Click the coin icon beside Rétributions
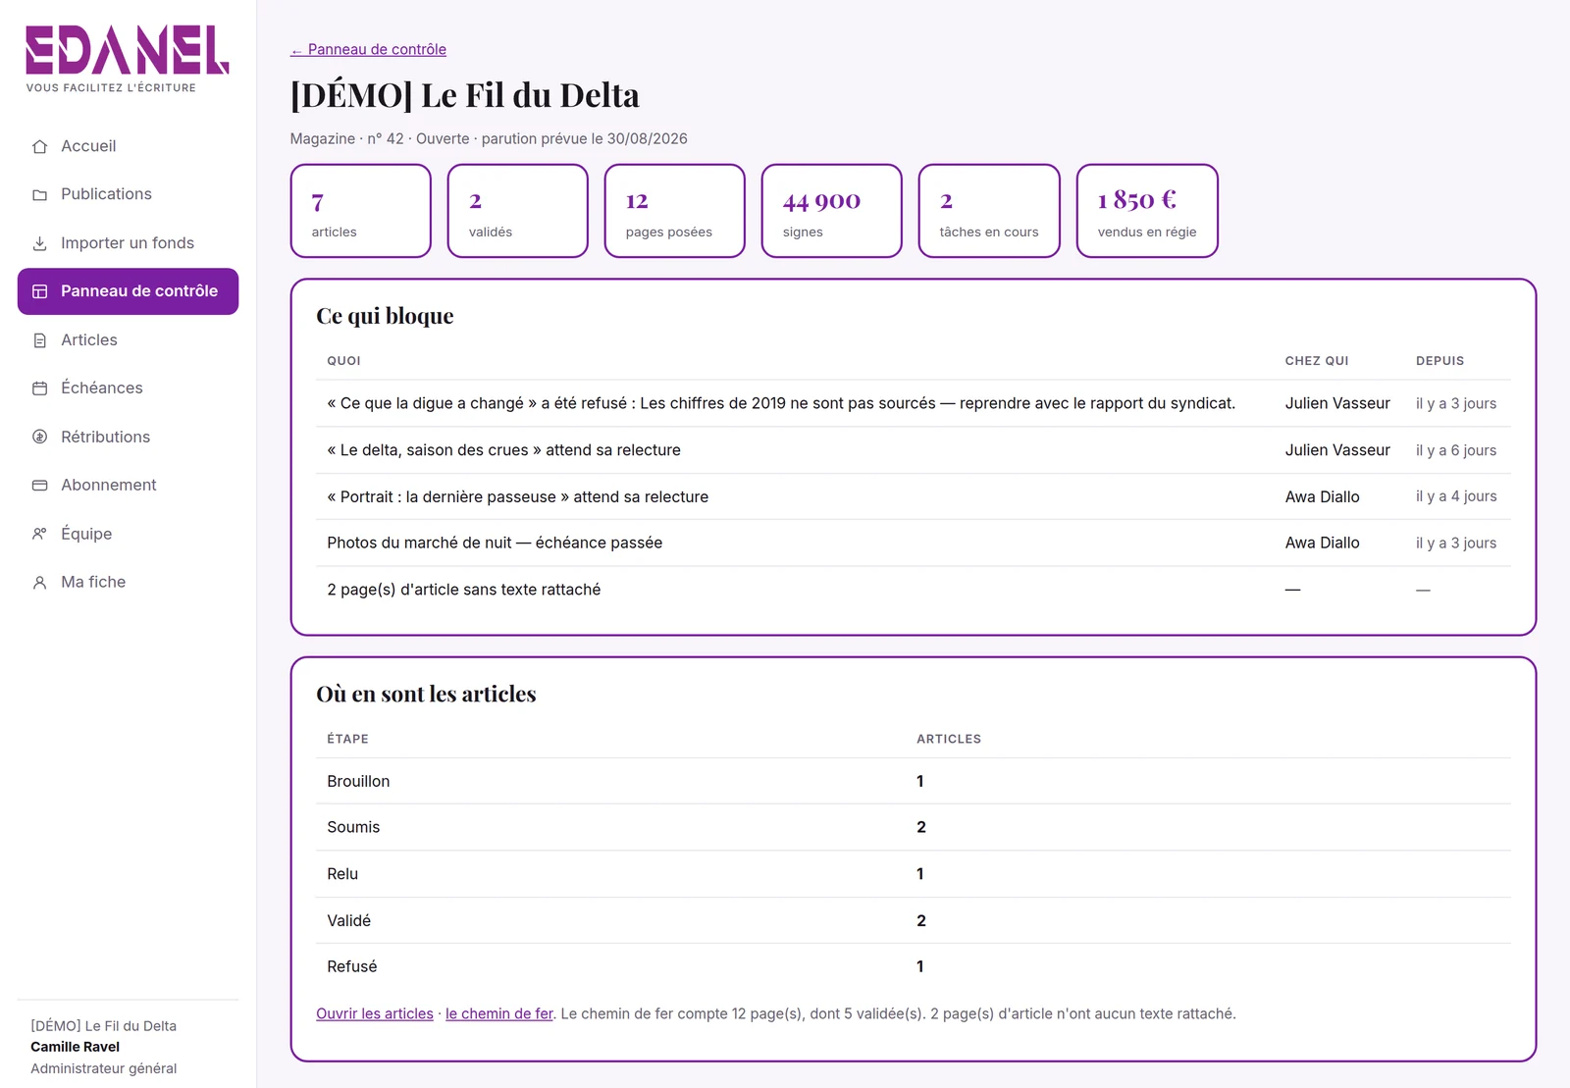Screen dimensions: 1570x1088 [39, 438]
